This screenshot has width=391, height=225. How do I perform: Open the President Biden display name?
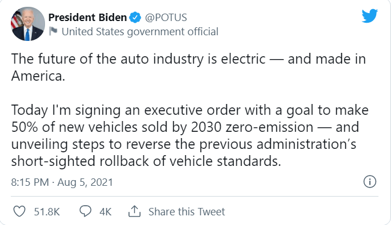coord(88,18)
